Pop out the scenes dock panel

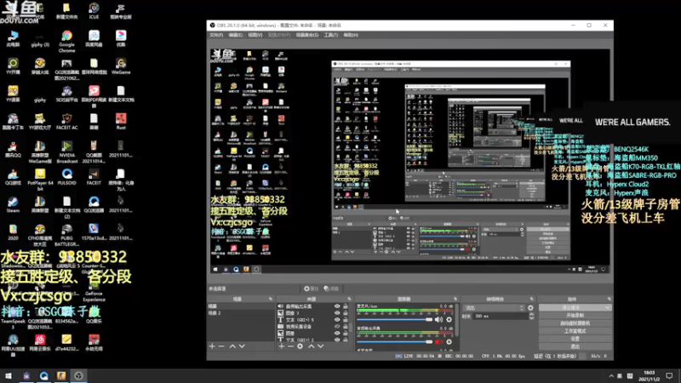tap(271, 299)
